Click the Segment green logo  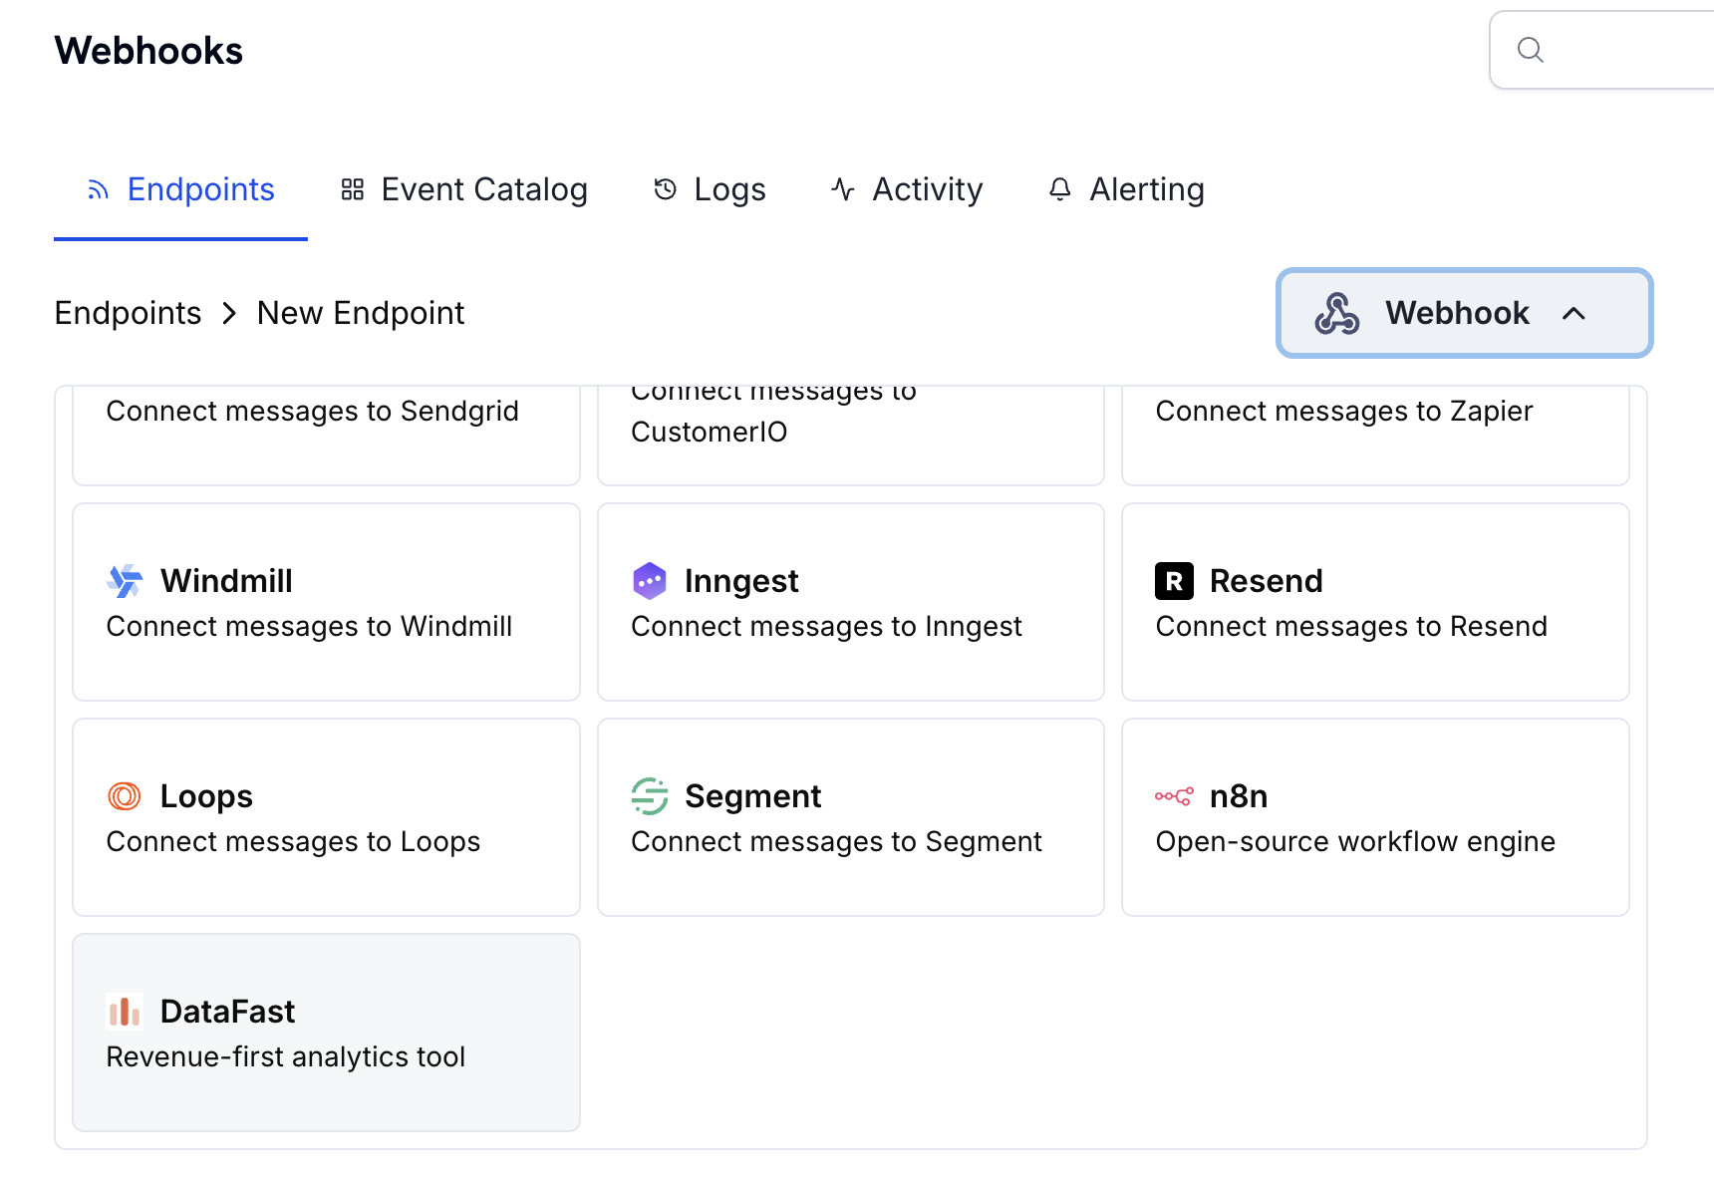tap(650, 795)
